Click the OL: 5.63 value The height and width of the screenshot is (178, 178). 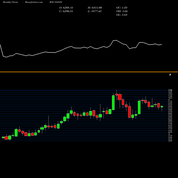pyautogui.click(x=122, y=15)
